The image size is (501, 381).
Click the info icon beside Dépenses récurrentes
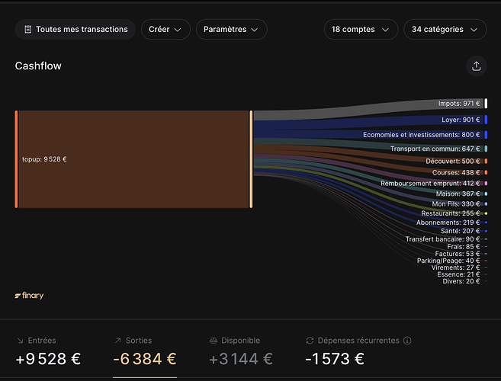407,341
